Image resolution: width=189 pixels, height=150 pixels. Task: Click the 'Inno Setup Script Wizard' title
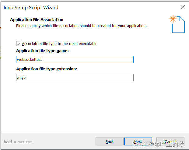click(31, 8)
